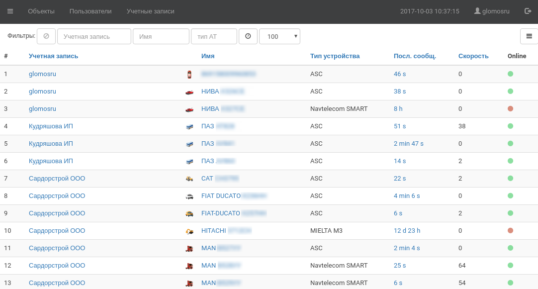
Task: Click the clear filters icon button
Action: click(x=46, y=36)
